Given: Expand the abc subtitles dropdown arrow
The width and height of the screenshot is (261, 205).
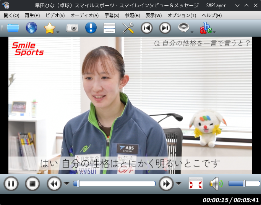Looking at the screenshot, I should coord(214,32).
